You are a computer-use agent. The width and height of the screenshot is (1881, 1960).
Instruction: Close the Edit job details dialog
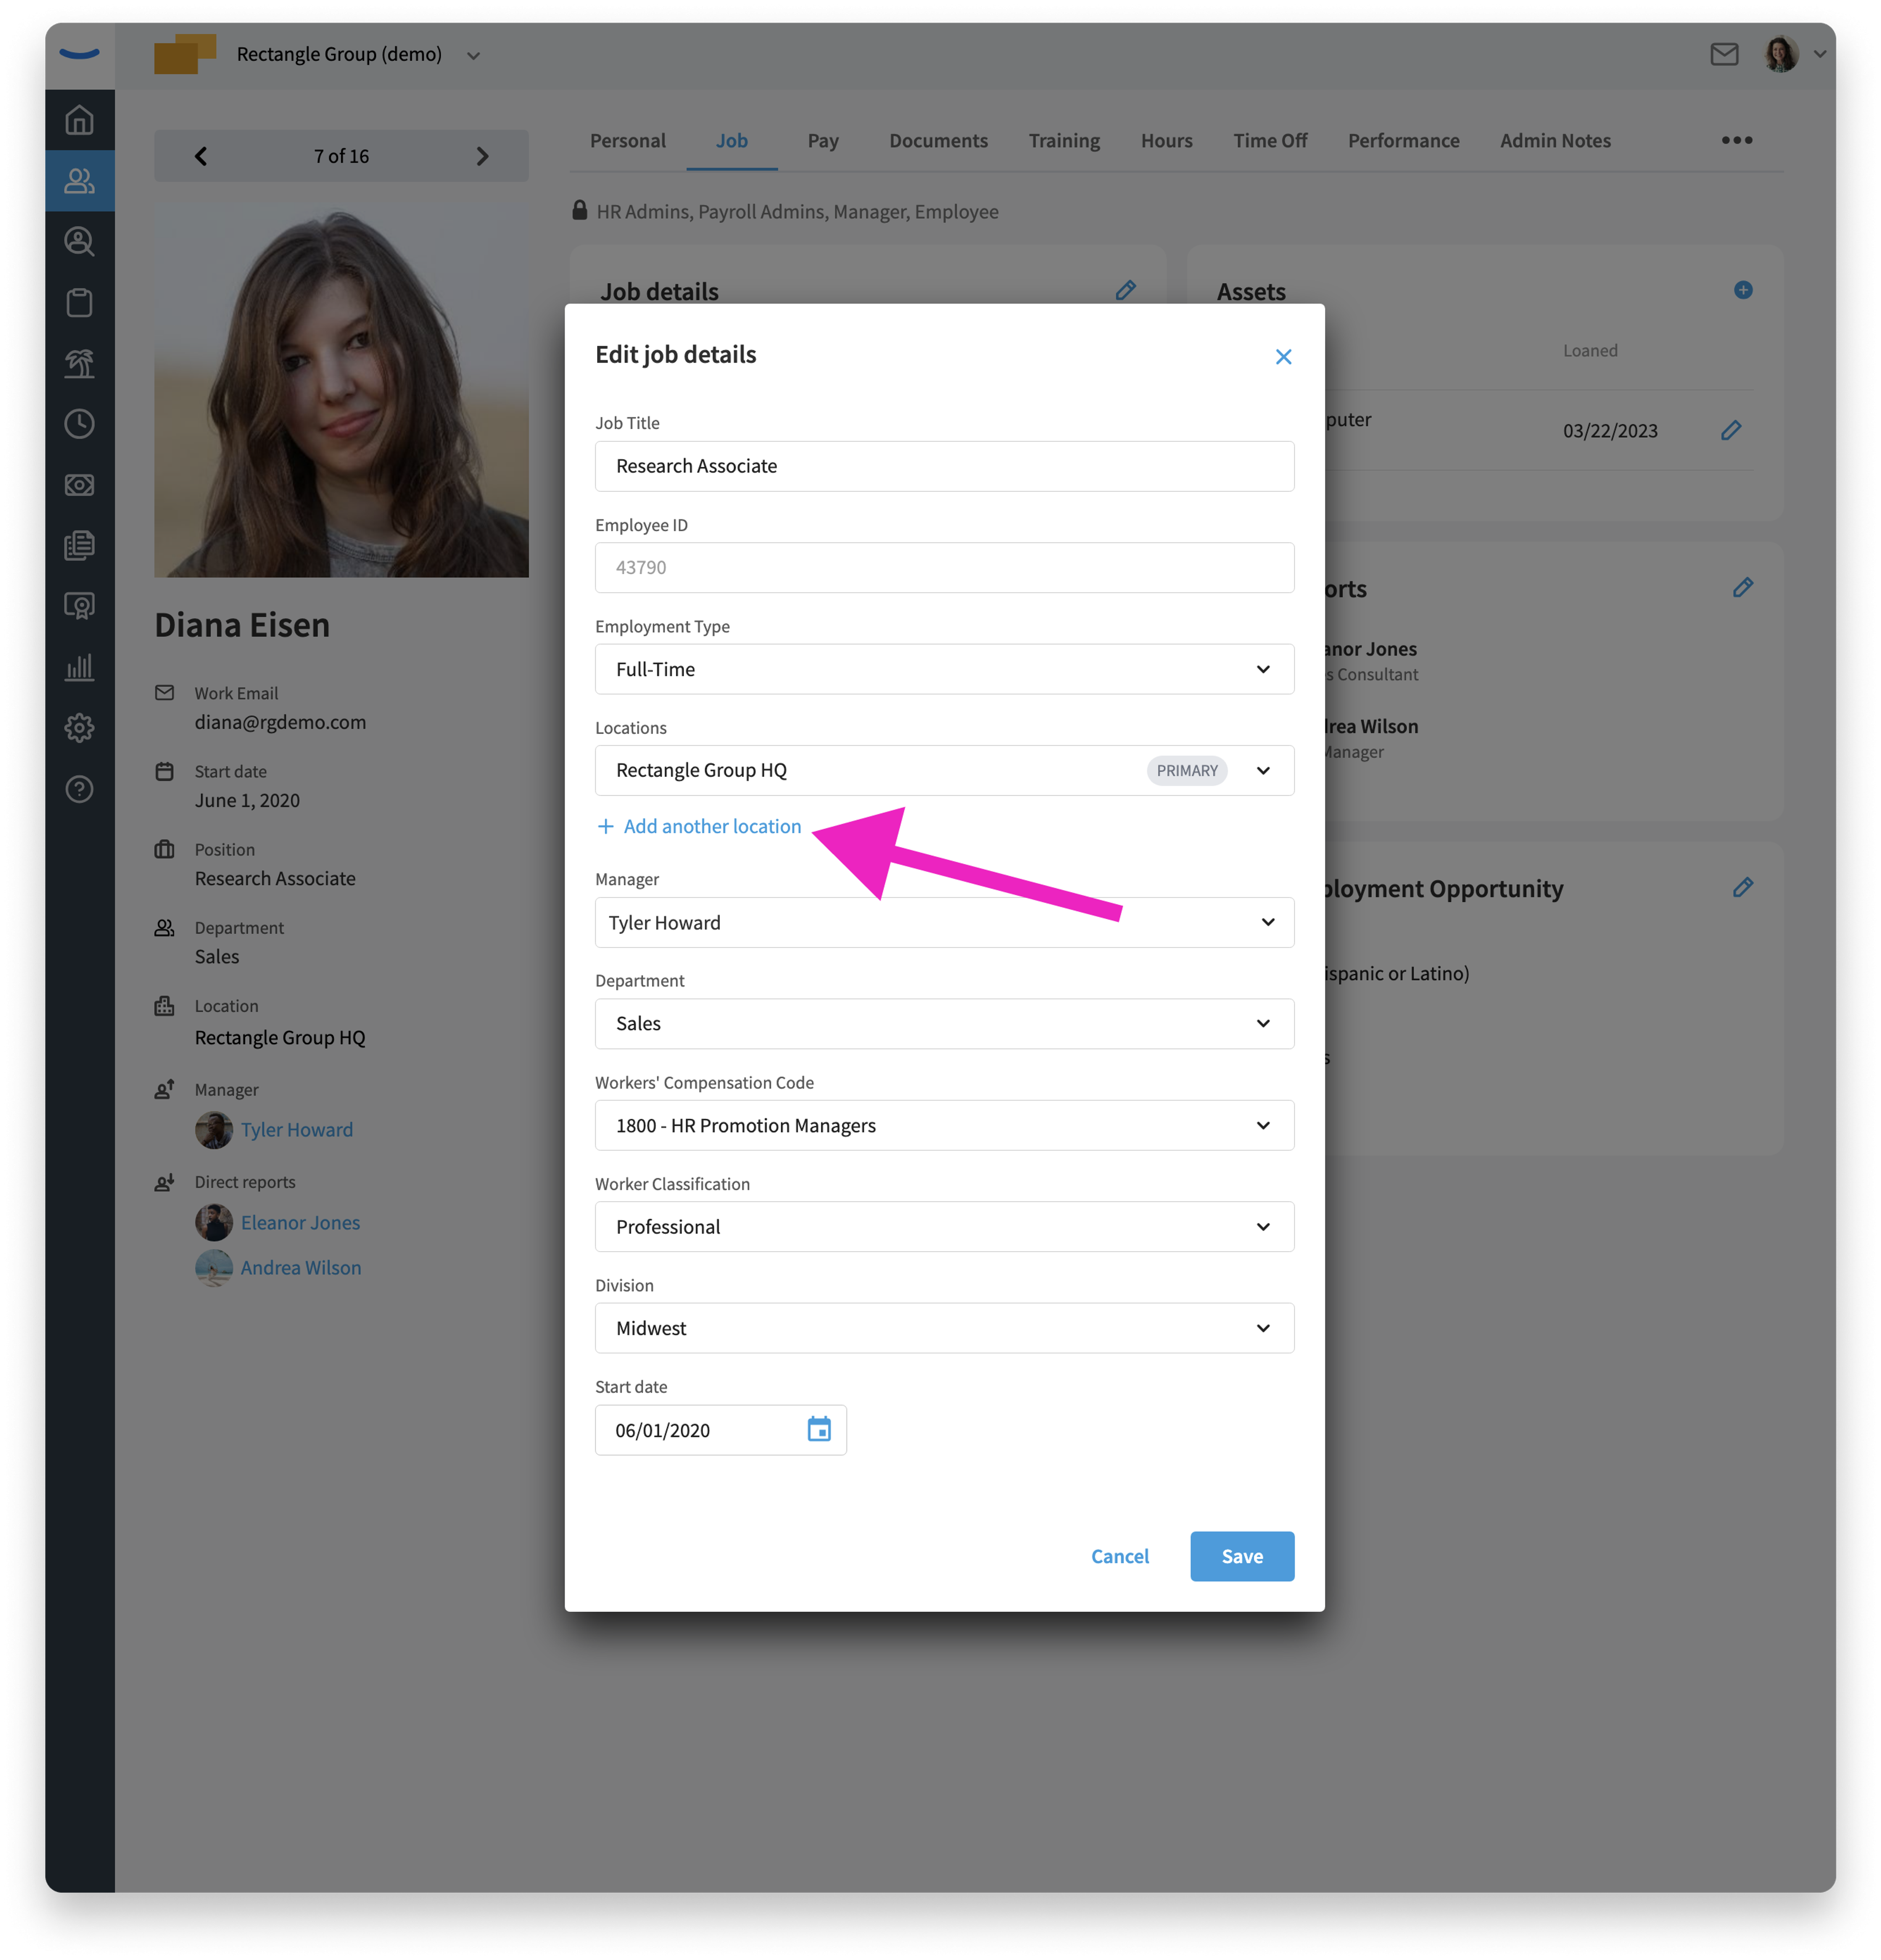[x=1284, y=357]
